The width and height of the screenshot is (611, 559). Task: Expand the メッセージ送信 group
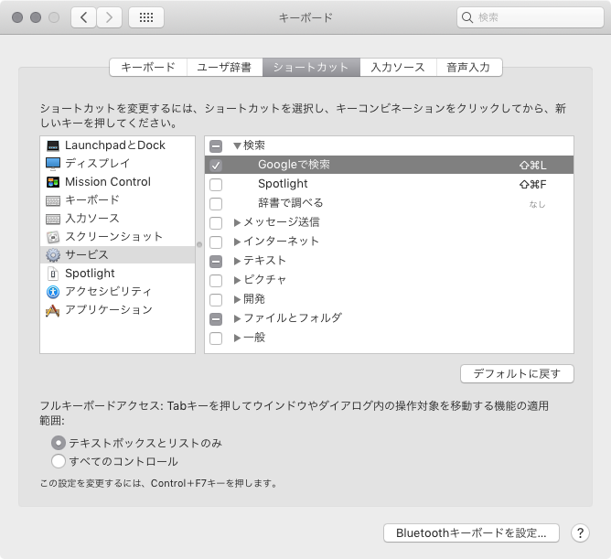click(x=237, y=222)
